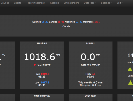Click the upper green triangle arrow
Screen dimensions: 133x101
click(130, 69)
